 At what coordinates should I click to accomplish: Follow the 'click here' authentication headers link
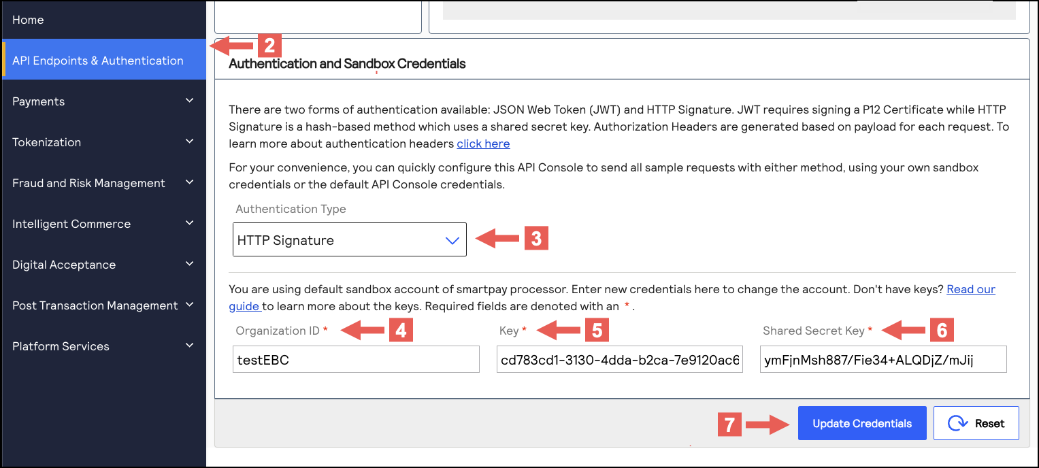point(483,144)
